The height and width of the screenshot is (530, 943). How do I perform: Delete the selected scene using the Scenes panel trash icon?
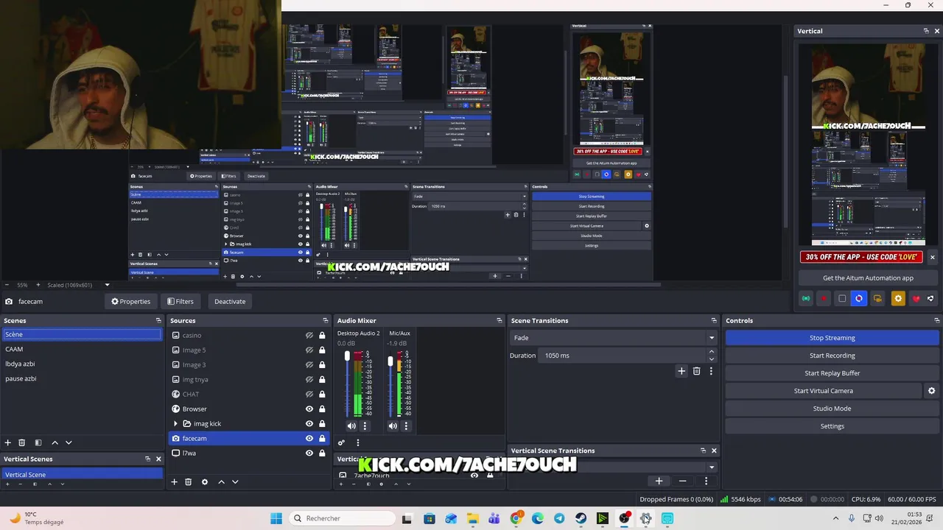22,442
